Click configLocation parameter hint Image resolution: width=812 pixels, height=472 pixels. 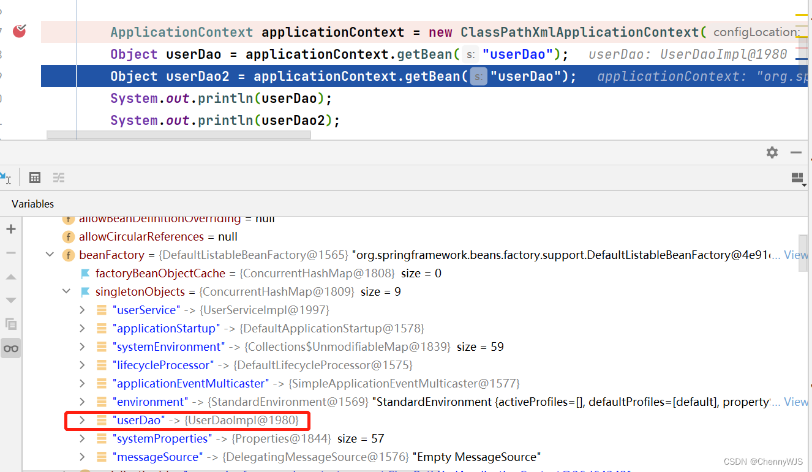point(756,32)
